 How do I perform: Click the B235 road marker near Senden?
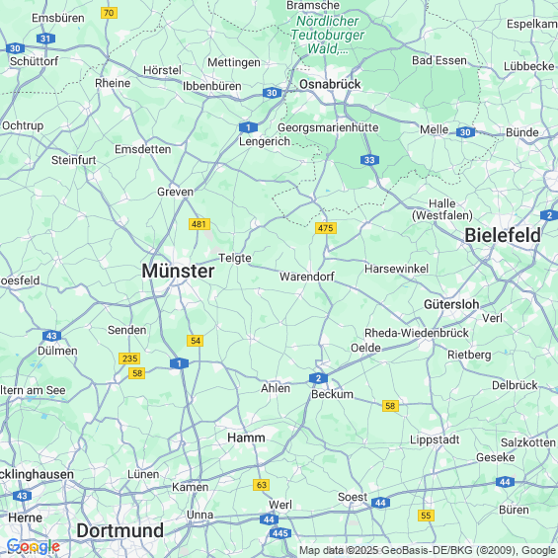tap(129, 358)
